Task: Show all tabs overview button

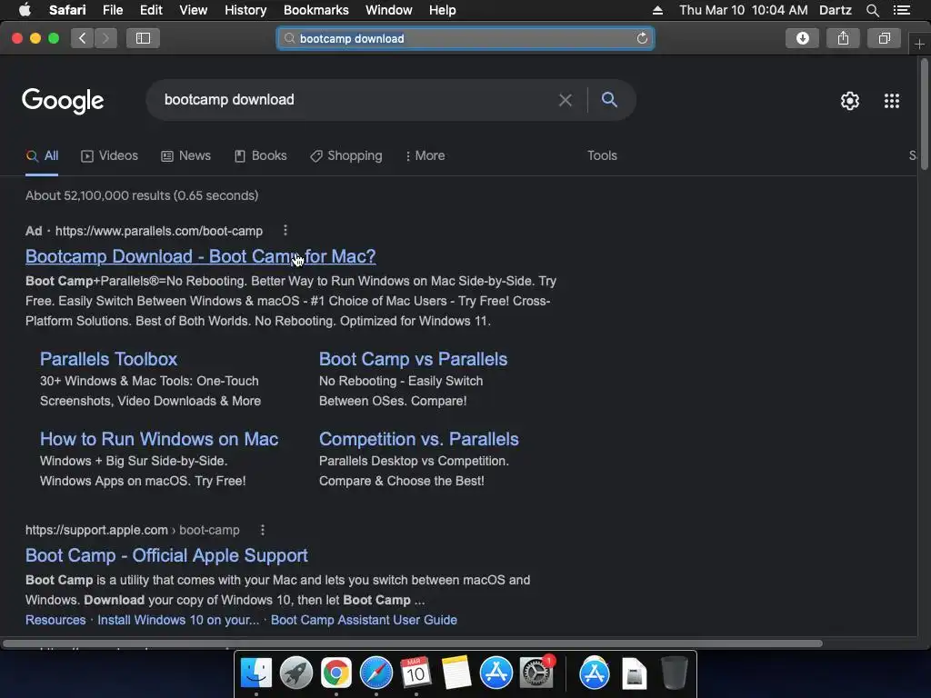Action: tap(884, 38)
